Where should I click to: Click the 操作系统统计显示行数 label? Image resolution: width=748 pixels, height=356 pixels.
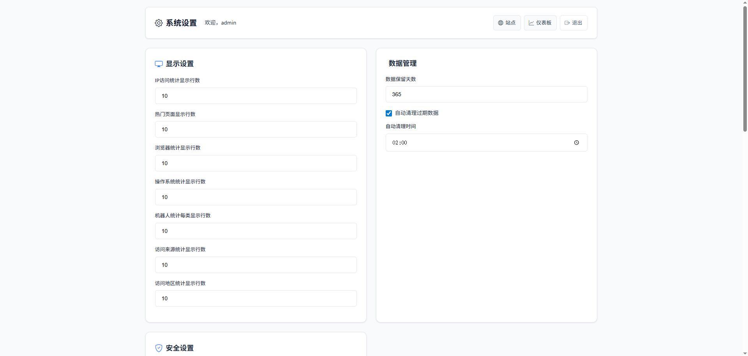tap(180, 182)
